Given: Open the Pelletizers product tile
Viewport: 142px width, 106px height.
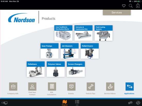Looking at the screenshot, I should point(36,69).
